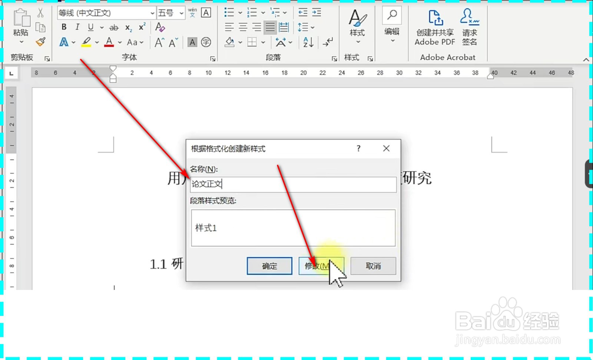The width and height of the screenshot is (593, 360).
Task: Expand the underline style dropdown arrow
Action: pos(102,27)
